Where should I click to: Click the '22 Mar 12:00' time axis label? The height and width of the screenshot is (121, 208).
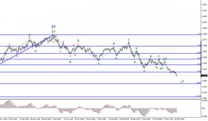[x=168, y=119]
